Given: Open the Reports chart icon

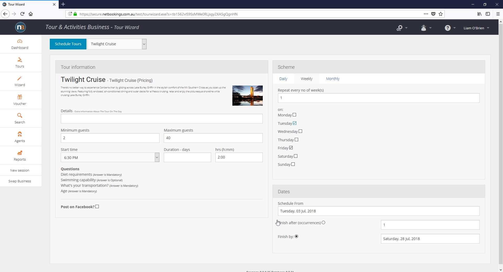Looking at the screenshot, I should [x=20, y=153].
